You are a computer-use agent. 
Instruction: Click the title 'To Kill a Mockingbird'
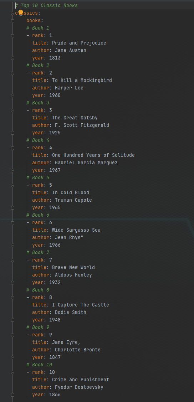(82, 81)
